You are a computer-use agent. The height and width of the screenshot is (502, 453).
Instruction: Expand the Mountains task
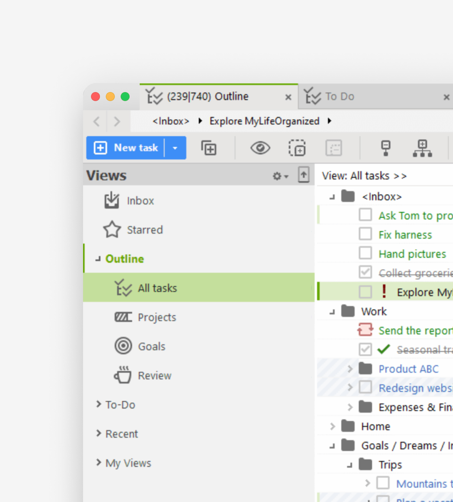(367, 483)
